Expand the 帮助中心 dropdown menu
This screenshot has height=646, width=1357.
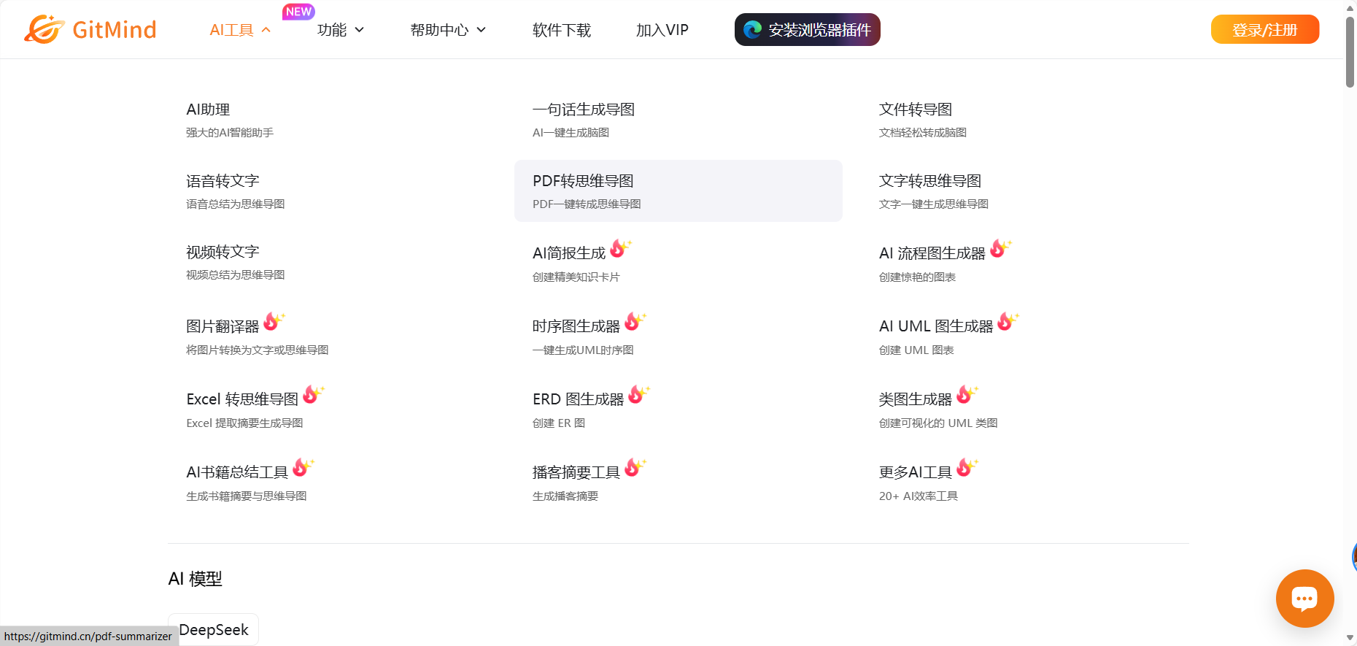pyautogui.click(x=447, y=30)
